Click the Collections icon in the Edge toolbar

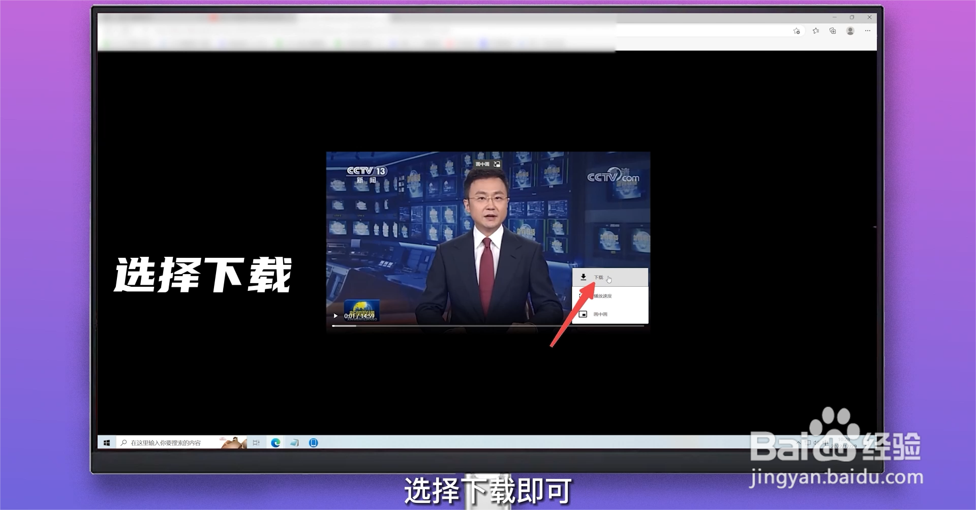(833, 31)
